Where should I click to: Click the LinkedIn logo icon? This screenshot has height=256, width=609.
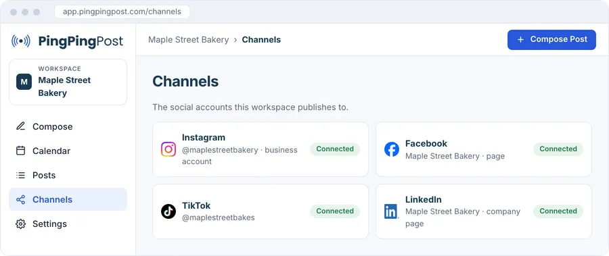click(x=392, y=211)
